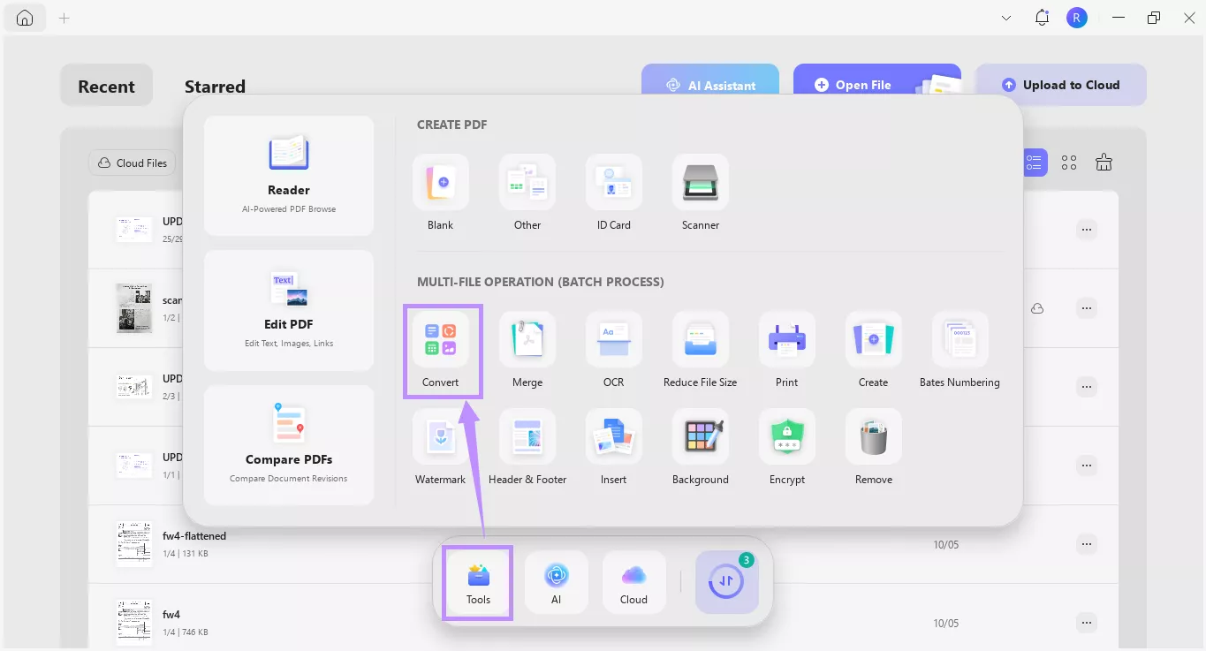Open the dropdown chevron near the notification bell
Viewport: 1206px width, 651px height.
pos(1005,17)
